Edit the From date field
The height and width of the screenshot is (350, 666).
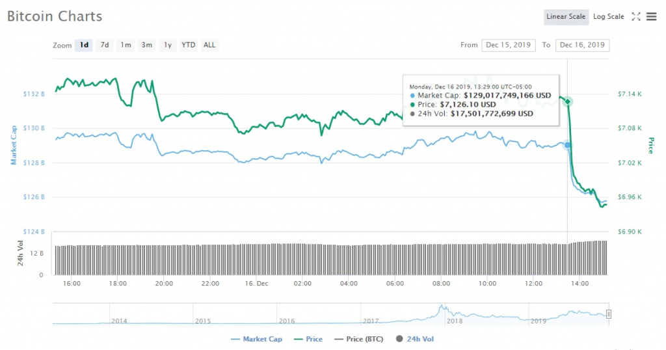coord(509,45)
